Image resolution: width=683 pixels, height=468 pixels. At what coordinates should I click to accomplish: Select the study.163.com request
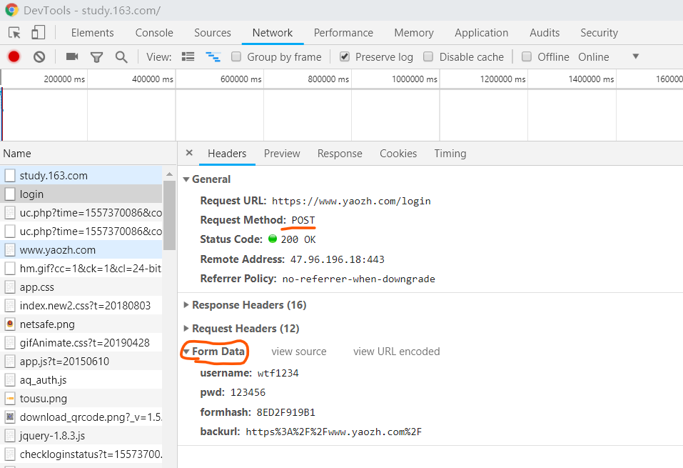click(81, 175)
